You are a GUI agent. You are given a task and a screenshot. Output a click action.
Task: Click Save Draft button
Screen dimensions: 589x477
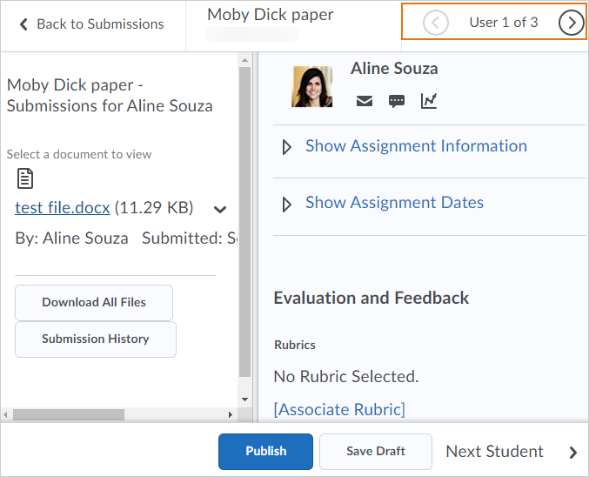(375, 451)
